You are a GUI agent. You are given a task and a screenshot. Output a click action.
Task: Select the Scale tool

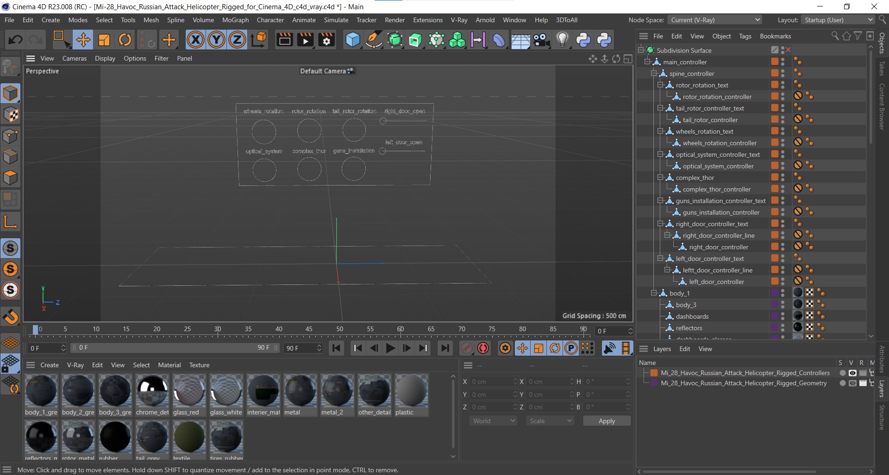(x=104, y=40)
